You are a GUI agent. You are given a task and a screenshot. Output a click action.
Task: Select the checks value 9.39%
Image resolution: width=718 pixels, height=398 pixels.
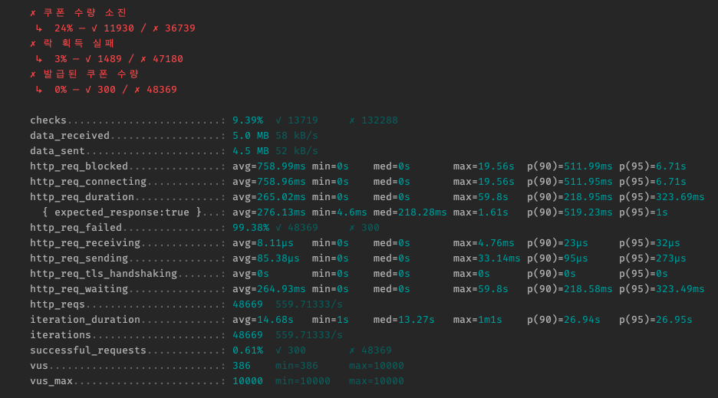(248, 120)
